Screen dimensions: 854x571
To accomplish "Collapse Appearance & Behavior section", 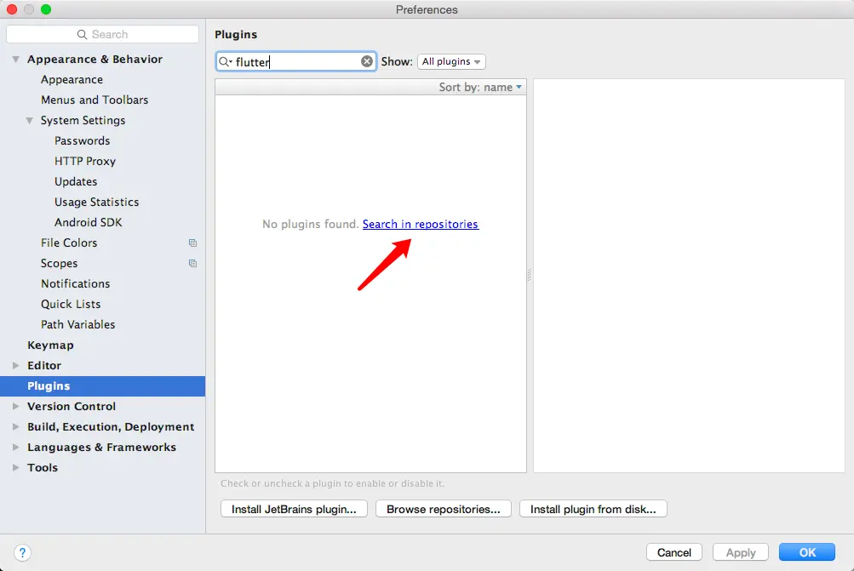I will (x=16, y=59).
